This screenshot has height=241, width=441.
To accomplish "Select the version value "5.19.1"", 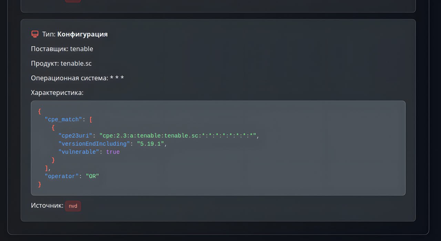I will (x=151, y=144).
